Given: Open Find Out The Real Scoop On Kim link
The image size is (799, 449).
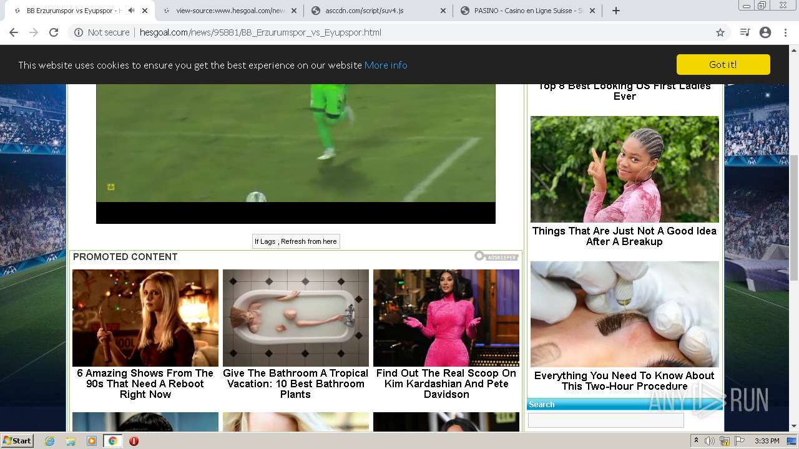Looking at the screenshot, I should pyautogui.click(x=446, y=384).
